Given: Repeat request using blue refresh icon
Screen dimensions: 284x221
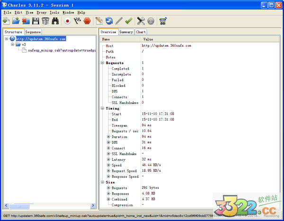Looking at the screenshot, I should click(109, 21).
